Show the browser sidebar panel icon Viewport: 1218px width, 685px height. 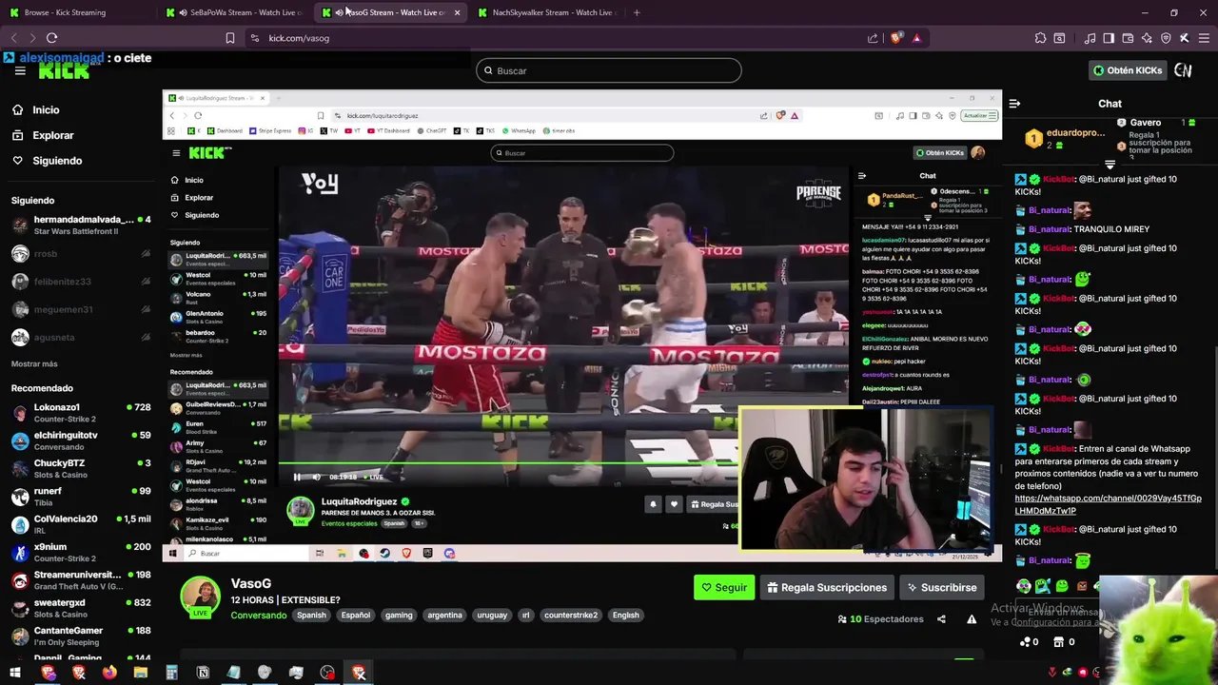coord(1109,38)
